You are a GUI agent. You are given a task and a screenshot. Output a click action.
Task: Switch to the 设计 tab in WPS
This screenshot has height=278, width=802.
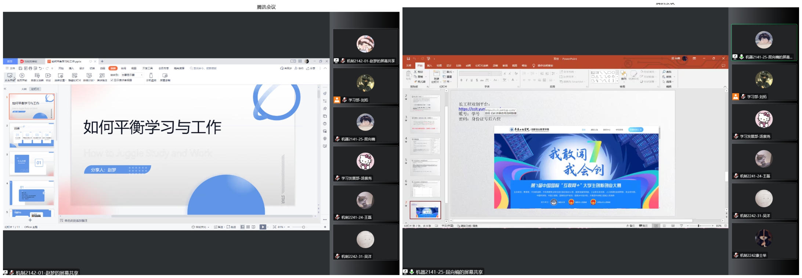[x=82, y=68]
